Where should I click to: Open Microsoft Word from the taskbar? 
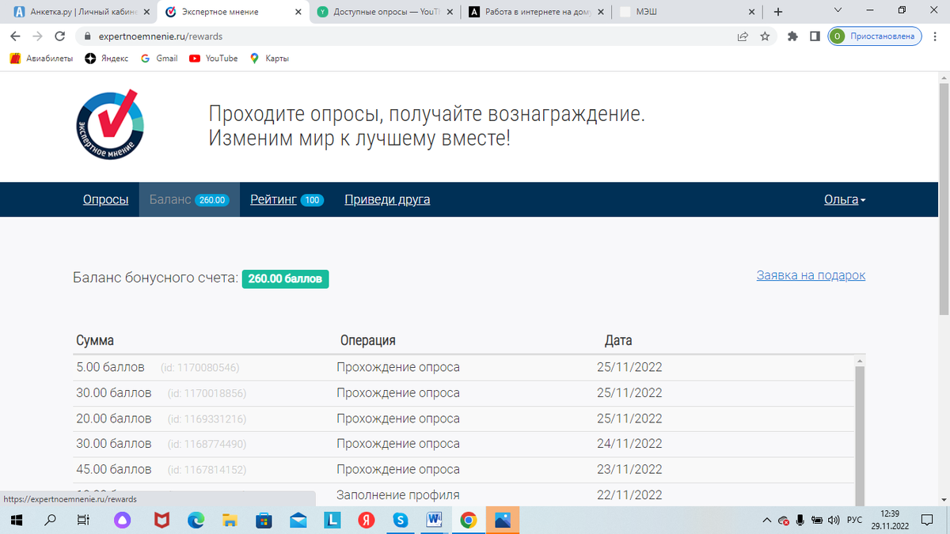point(434,521)
